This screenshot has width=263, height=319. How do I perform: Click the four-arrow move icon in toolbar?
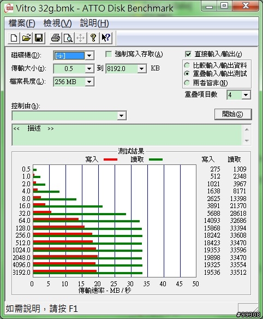click(81, 38)
